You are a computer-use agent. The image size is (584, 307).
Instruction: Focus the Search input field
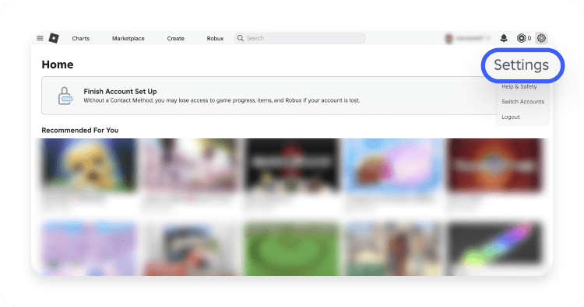tap(300, 38)
